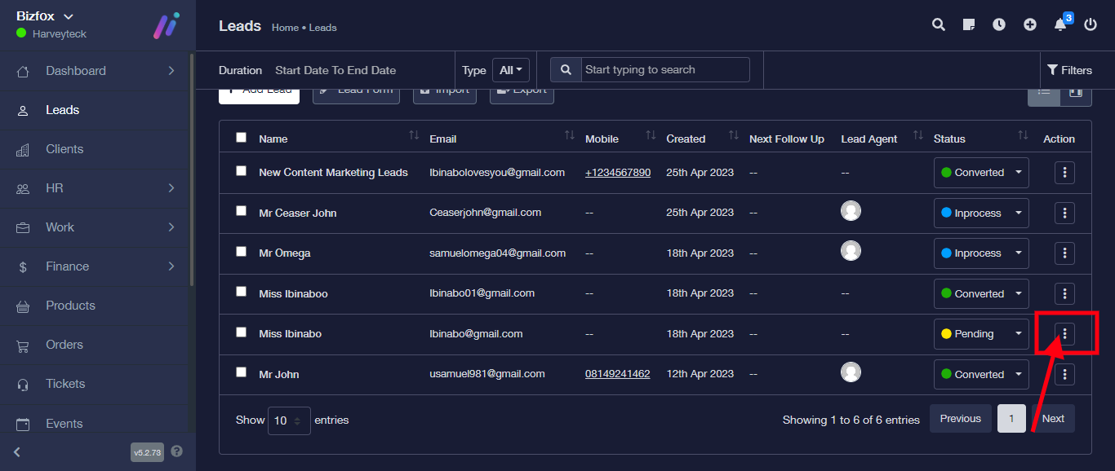The image size is (1115, 471).
Task: Click the power logout icon
Action: pyautogui.click(x=1091, y=24)
